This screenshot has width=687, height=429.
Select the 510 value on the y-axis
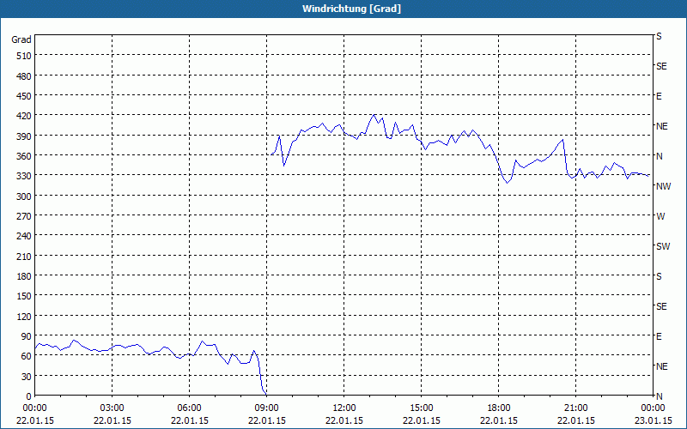point(24,56)
